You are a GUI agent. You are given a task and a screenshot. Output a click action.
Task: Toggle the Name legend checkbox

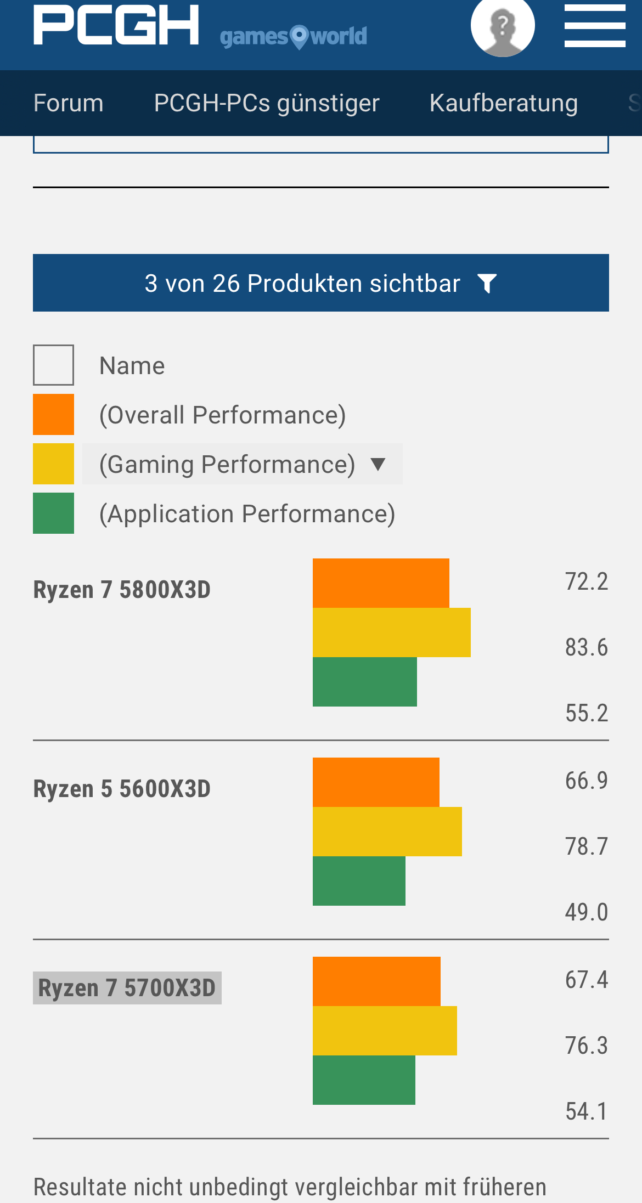coord(53,365)
